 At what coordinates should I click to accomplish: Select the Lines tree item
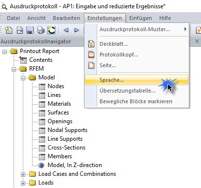pos(54,95)
